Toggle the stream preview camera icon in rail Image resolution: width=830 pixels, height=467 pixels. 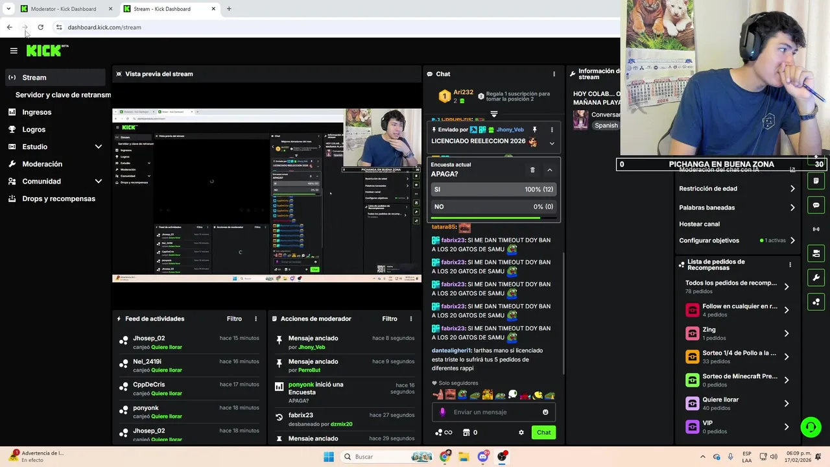pos(816,253)
